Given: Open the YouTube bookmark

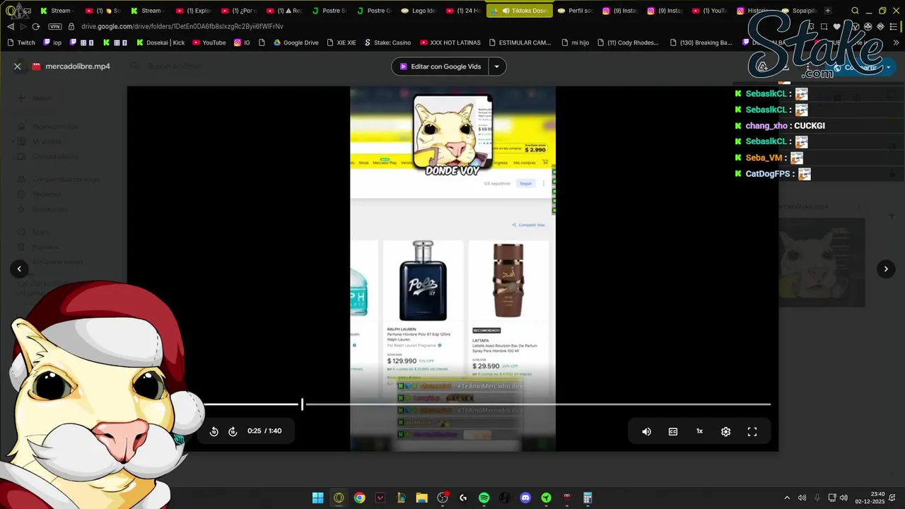Looking at the screenshot, I should (208, 42).
